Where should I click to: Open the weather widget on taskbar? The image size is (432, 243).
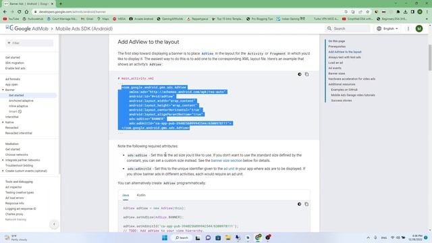[x=16, y=238]
